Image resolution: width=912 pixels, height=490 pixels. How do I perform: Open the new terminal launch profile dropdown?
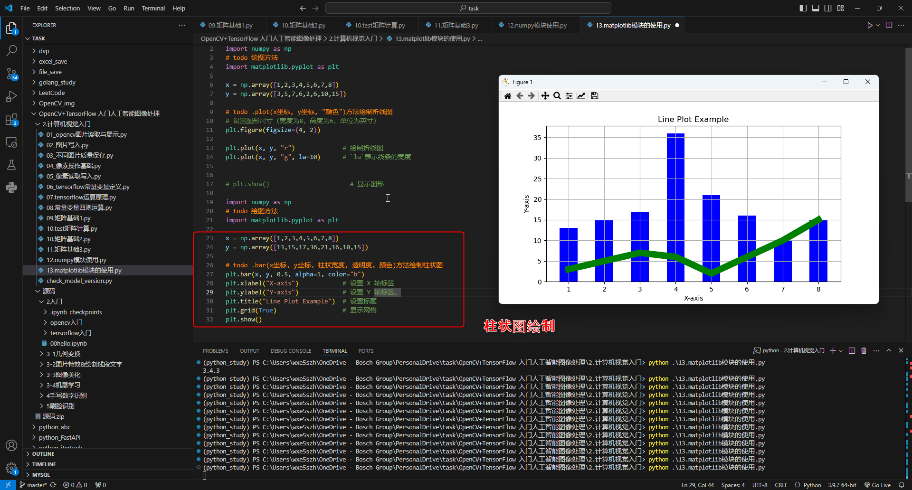pos(841,351)
